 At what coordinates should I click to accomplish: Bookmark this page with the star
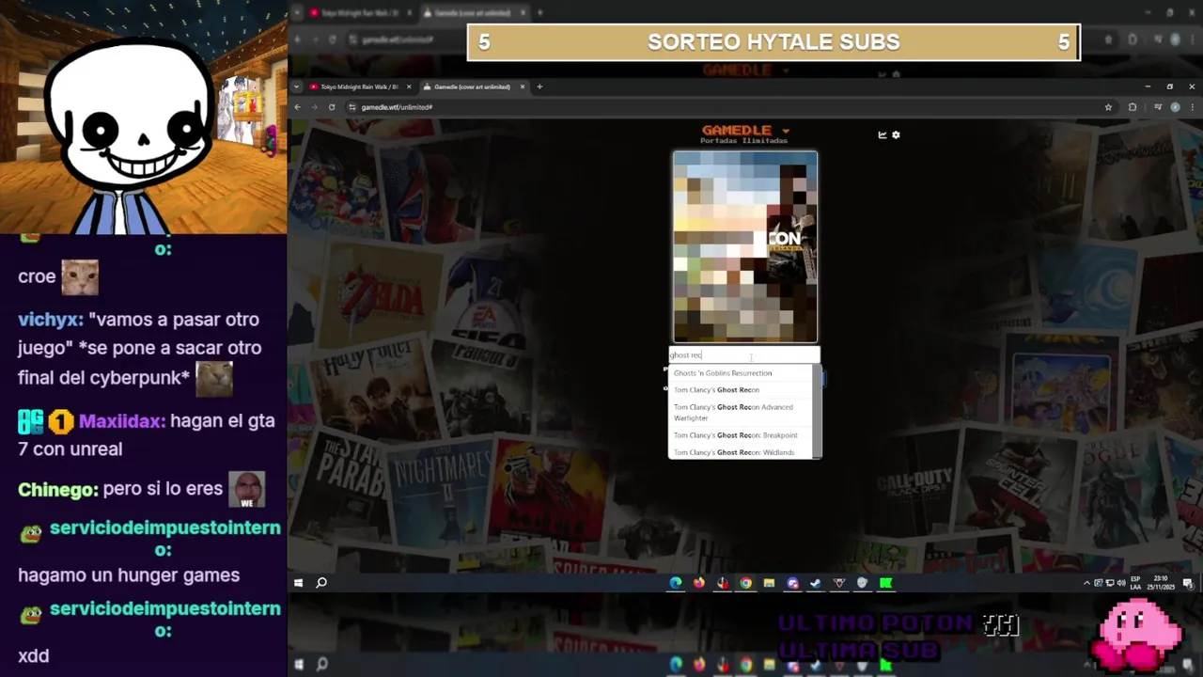point(1108,107)
